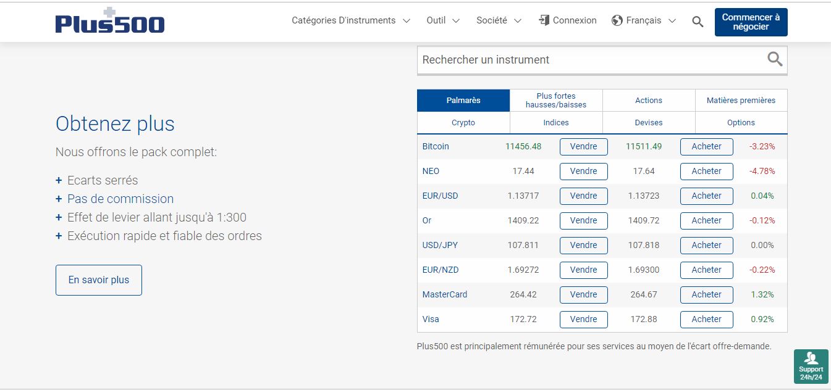Image resolution: width=831 pixels, height=390 pixels.
Task: Click Acheter for EUR/NZD
Action: coord(707,270)
